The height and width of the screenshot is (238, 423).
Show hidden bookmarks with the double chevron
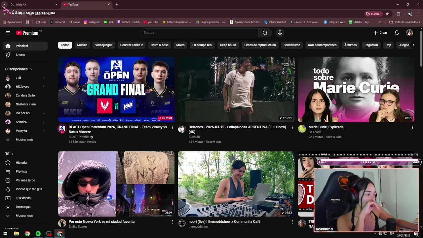(x=380, y=22)
